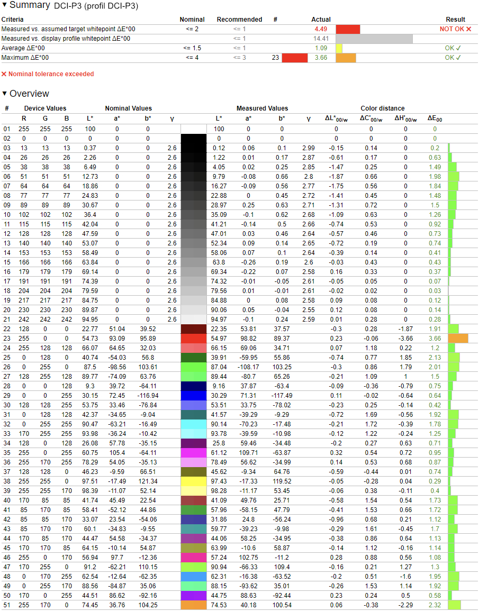
Task: Click the 14.41 display profile value
Action: [x=321, y=39]
